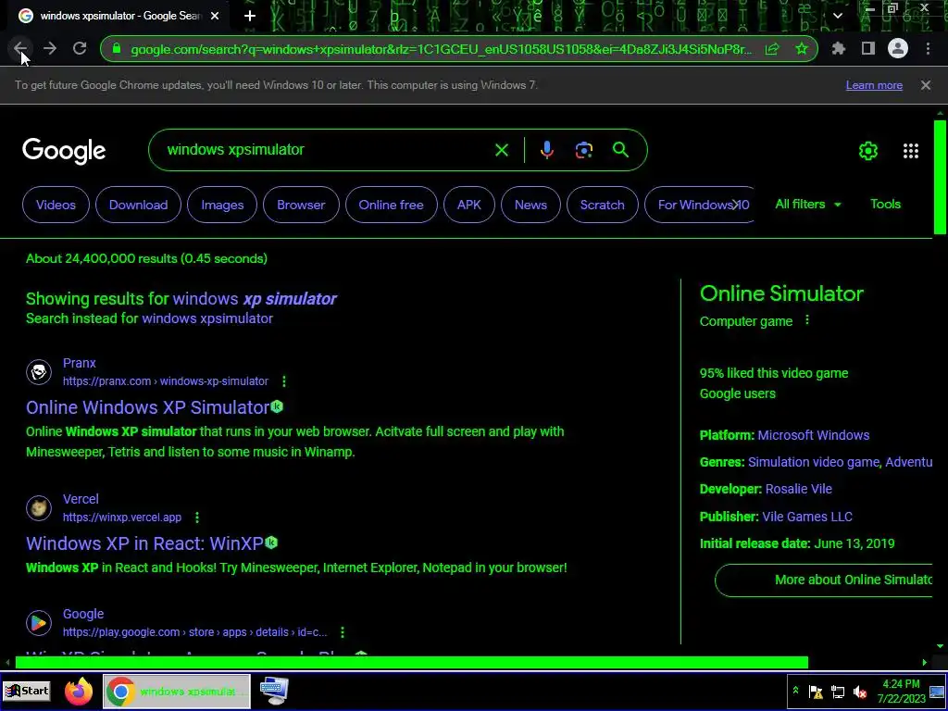
Task: Go back using the browser back arrow
Action: (x=20, y=48)
